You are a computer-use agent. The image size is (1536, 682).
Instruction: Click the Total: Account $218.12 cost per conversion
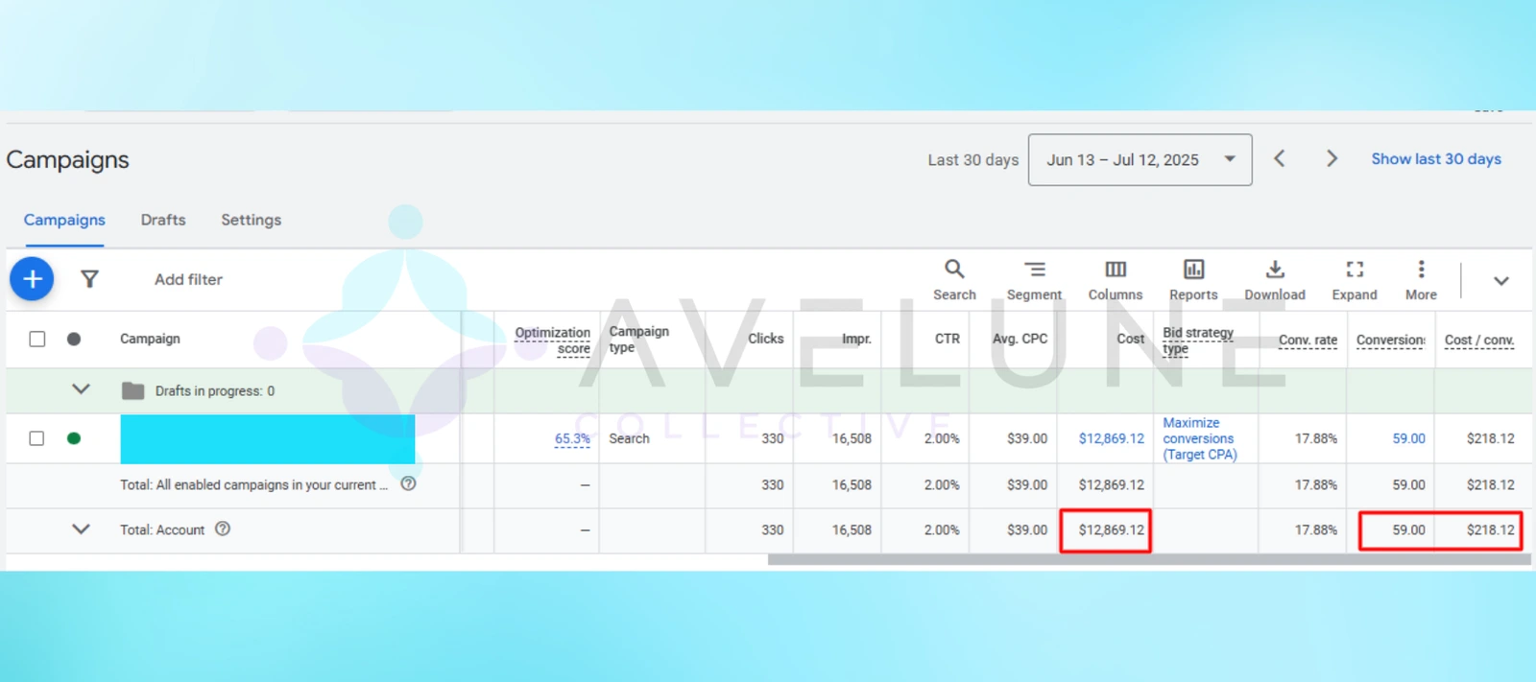pos(1490,529)
